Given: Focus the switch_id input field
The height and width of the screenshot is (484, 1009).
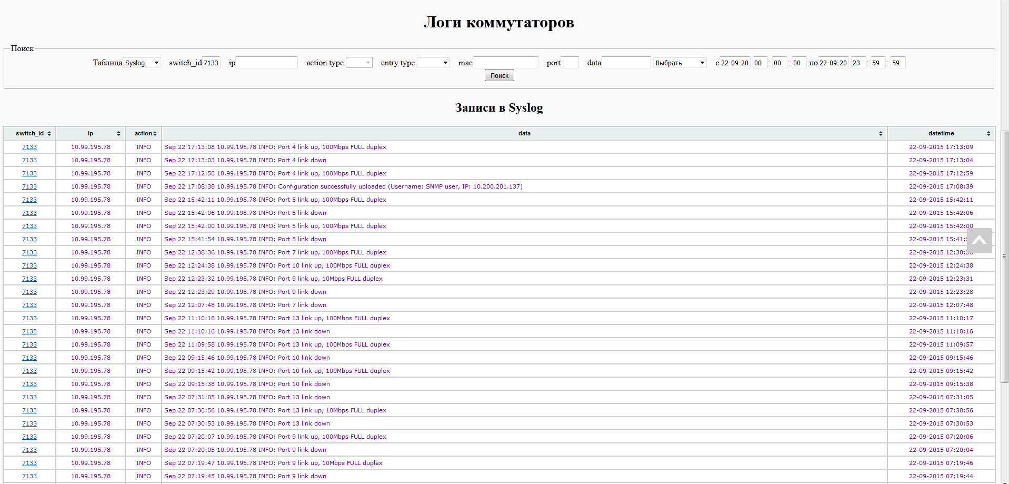Looking at the screenshot, I should click(x=211, y=63).
